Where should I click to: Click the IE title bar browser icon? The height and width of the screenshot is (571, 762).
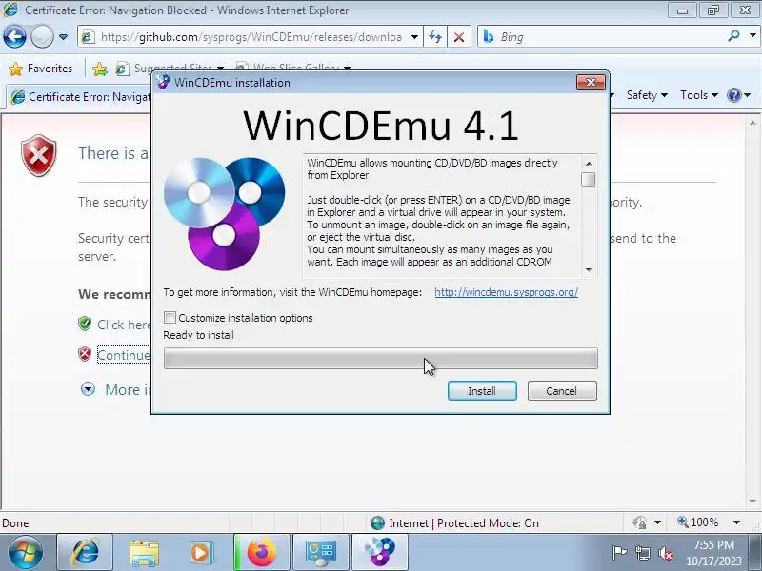[10, 10]
